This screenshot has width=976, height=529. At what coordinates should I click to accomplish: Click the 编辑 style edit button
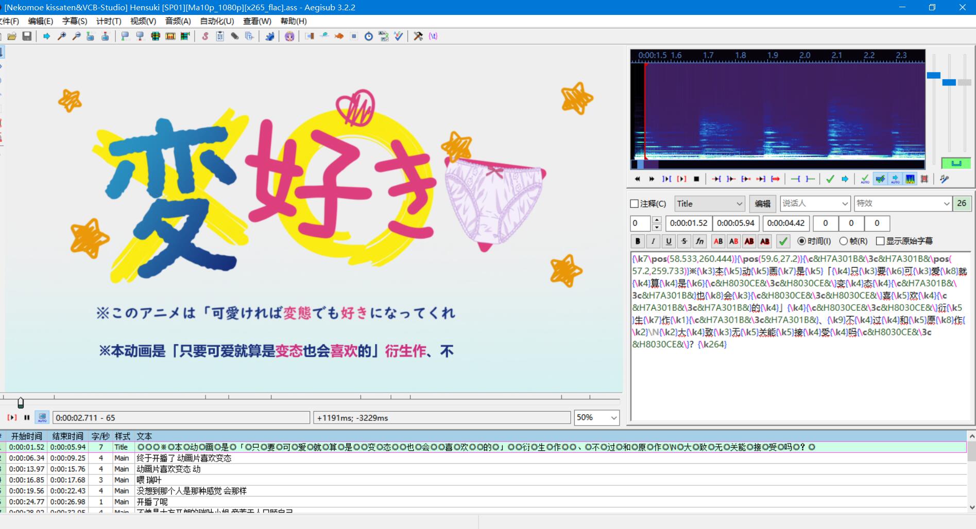(762, 204)
